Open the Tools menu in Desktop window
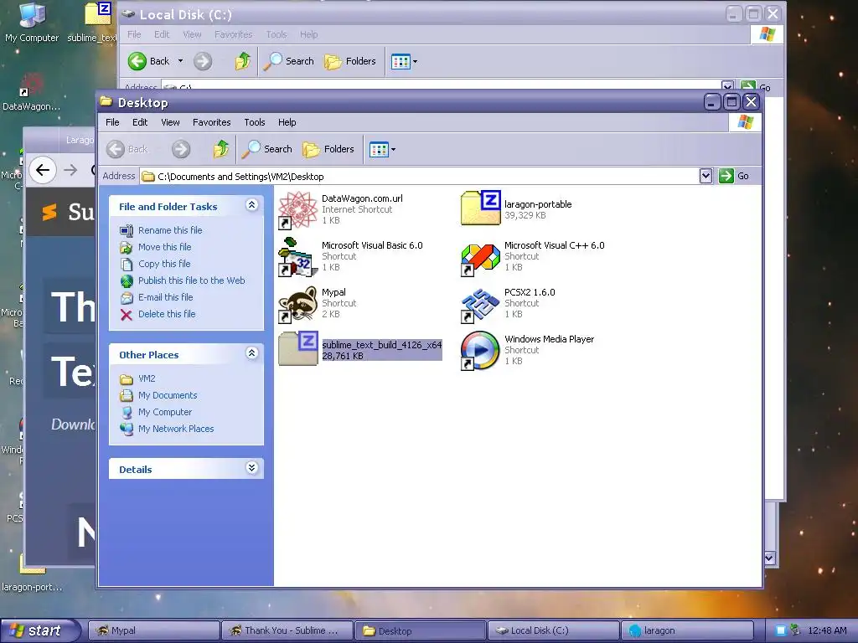This screenshot has width=858, height=643. (255, 122)
